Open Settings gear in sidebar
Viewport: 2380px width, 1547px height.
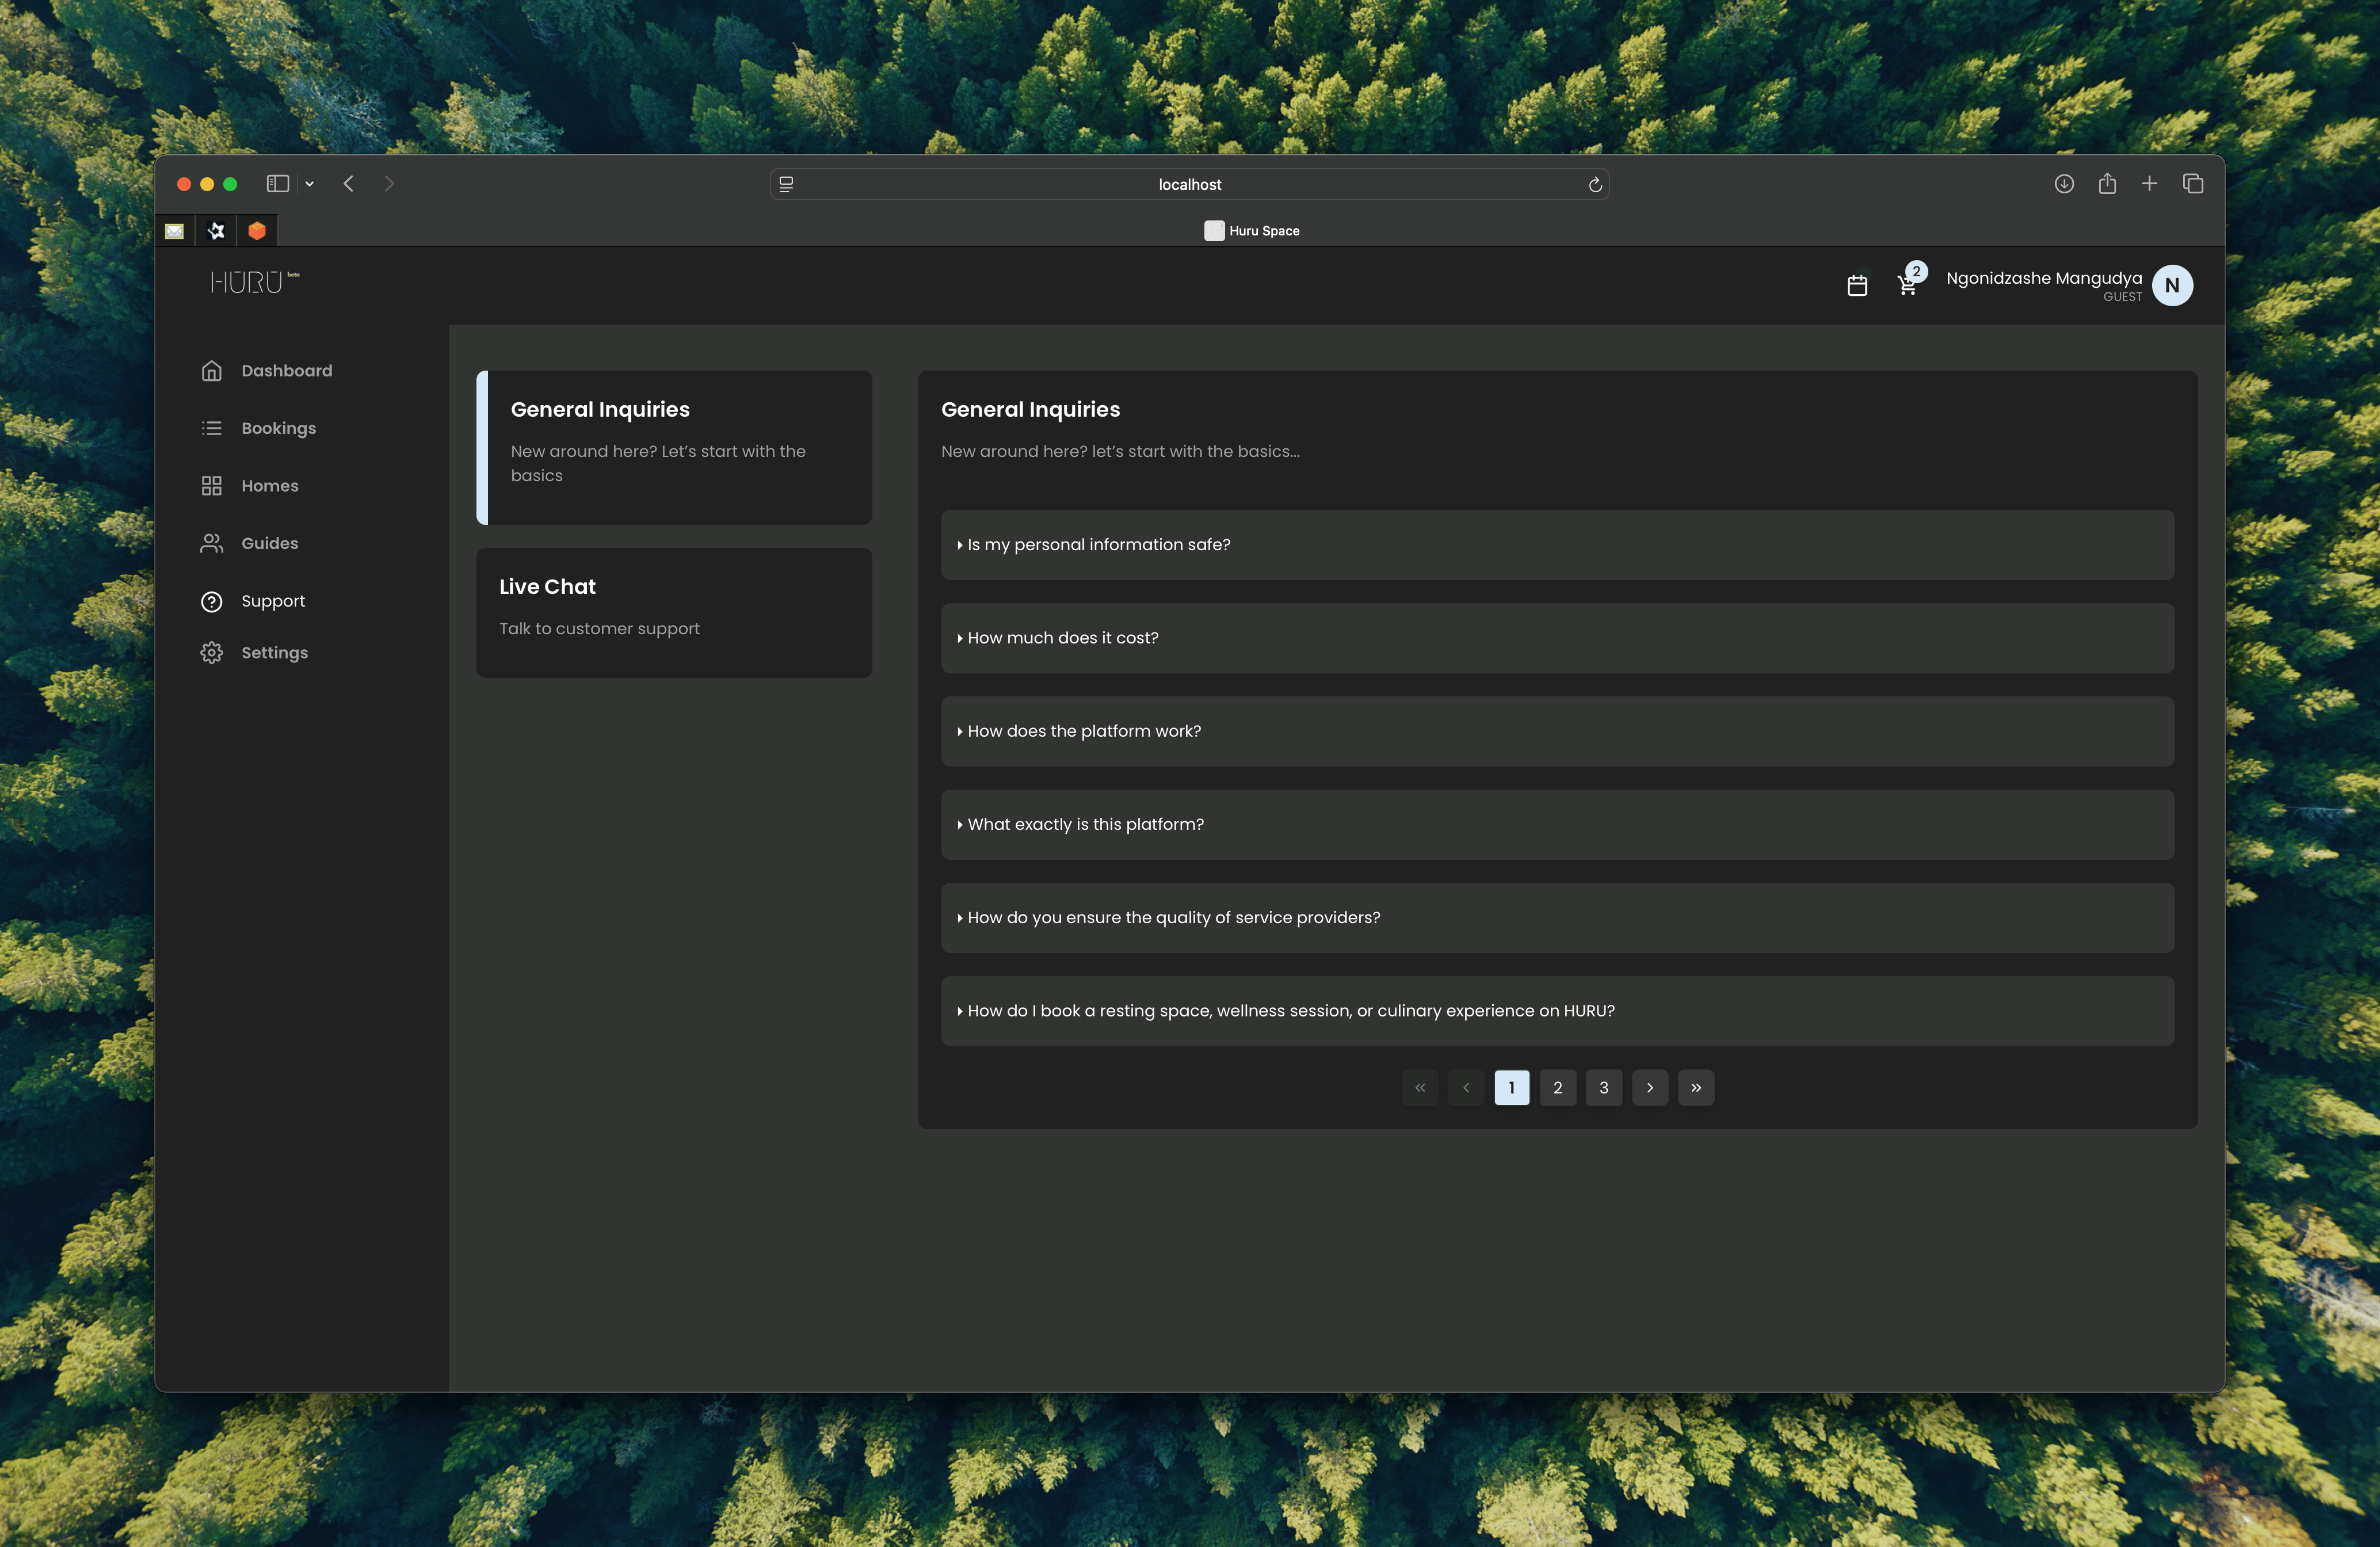click(x=212, y=653)
